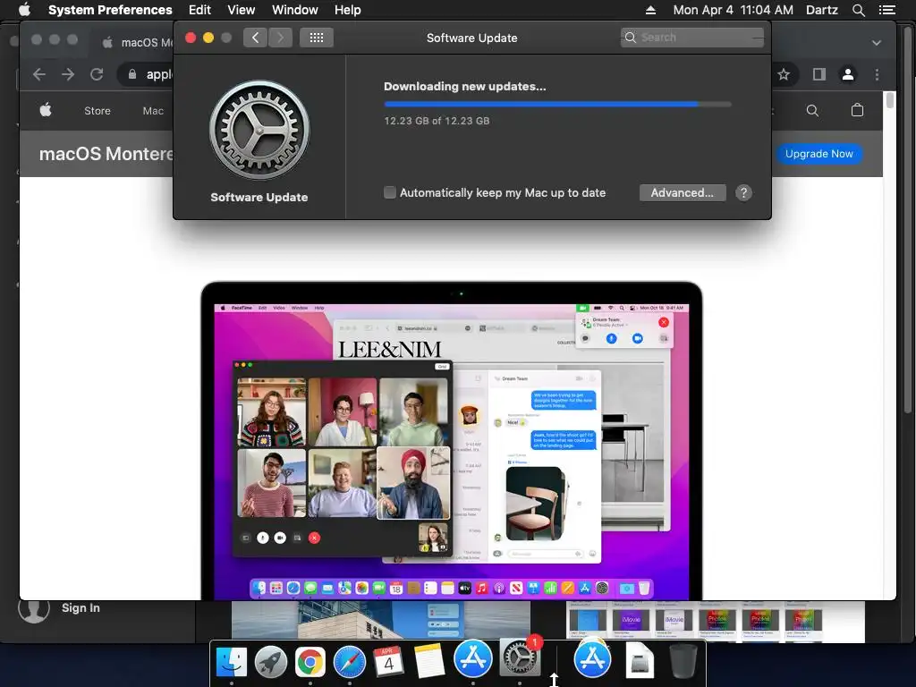Open the Edit menu
The width and height of the screenshot is (916, 687).
199,10
